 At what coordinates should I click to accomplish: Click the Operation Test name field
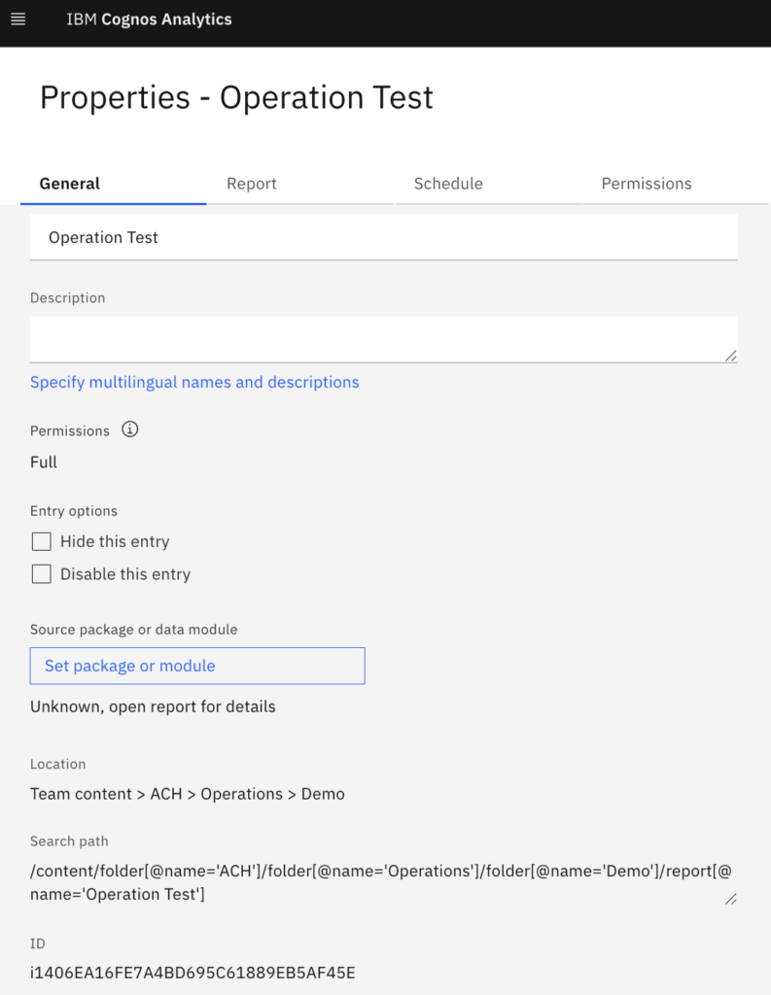coord(383,237)
